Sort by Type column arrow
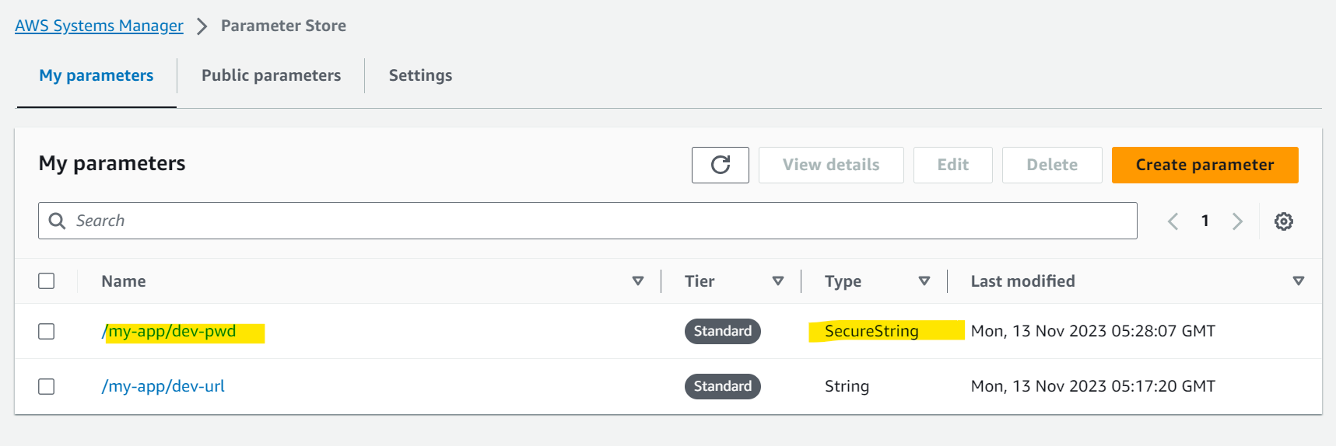1336x446 pixels. (924, 281)
